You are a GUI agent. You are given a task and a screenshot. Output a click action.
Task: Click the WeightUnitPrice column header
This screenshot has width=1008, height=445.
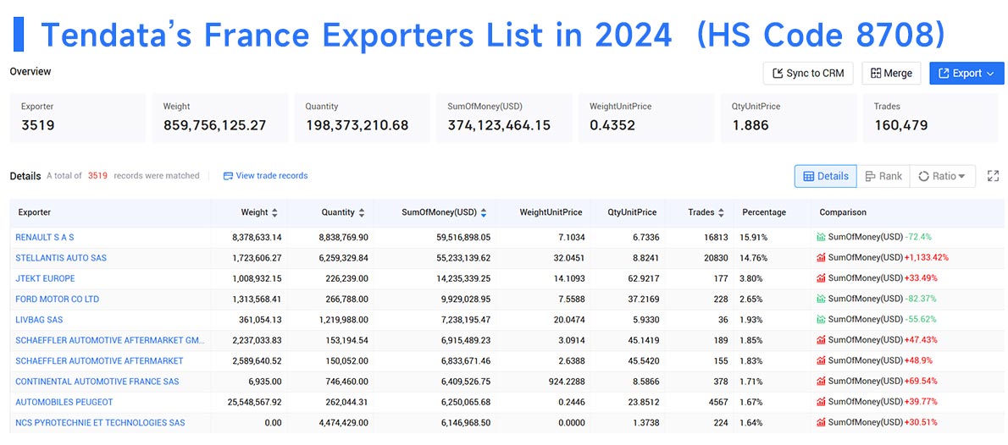551,212
